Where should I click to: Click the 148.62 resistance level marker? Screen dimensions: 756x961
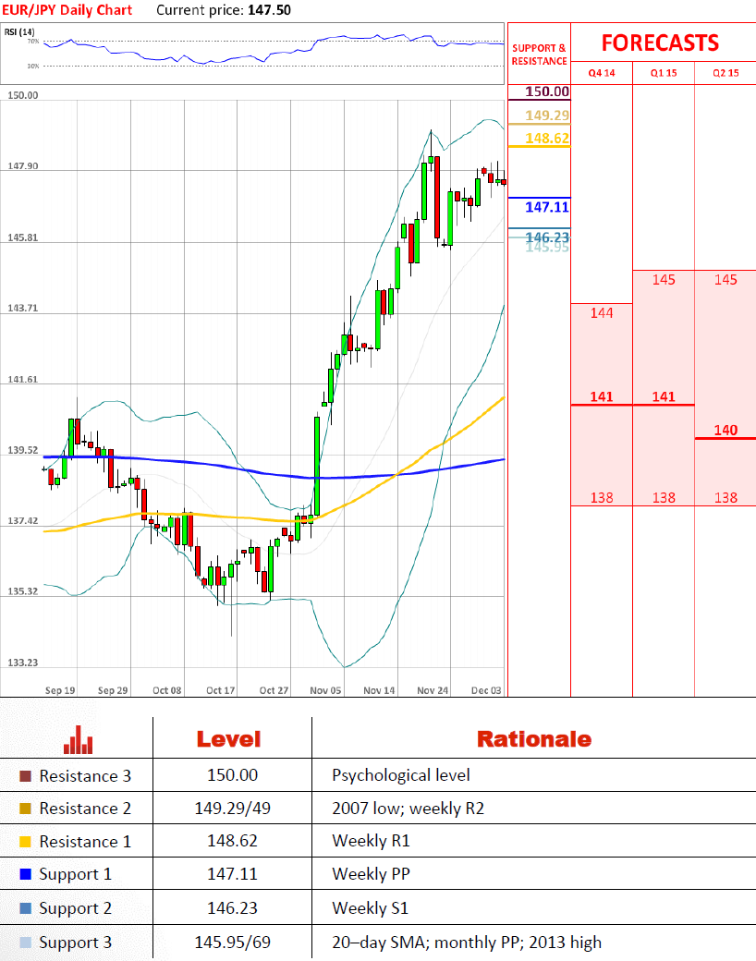coord(547,138)
